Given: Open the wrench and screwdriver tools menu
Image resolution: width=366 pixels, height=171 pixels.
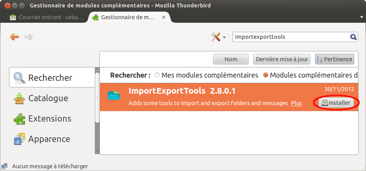Looking at the screenshot, I should (218, 37).
